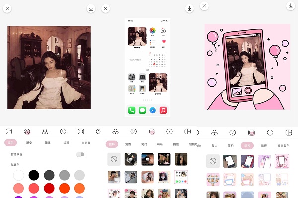Switch to the 渐变 gradient tab
The image size is (298, 198).
(x=29, y=143)
